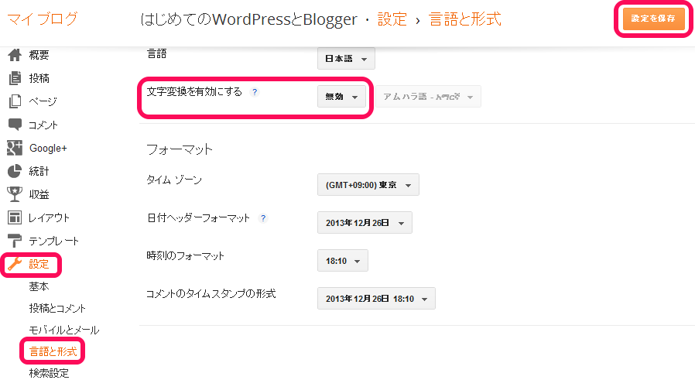Screen dimensions: 695x380
Task: Go to 投稿とコメント settings subpage
Action: pyautogui.click(x=57, y=308)
